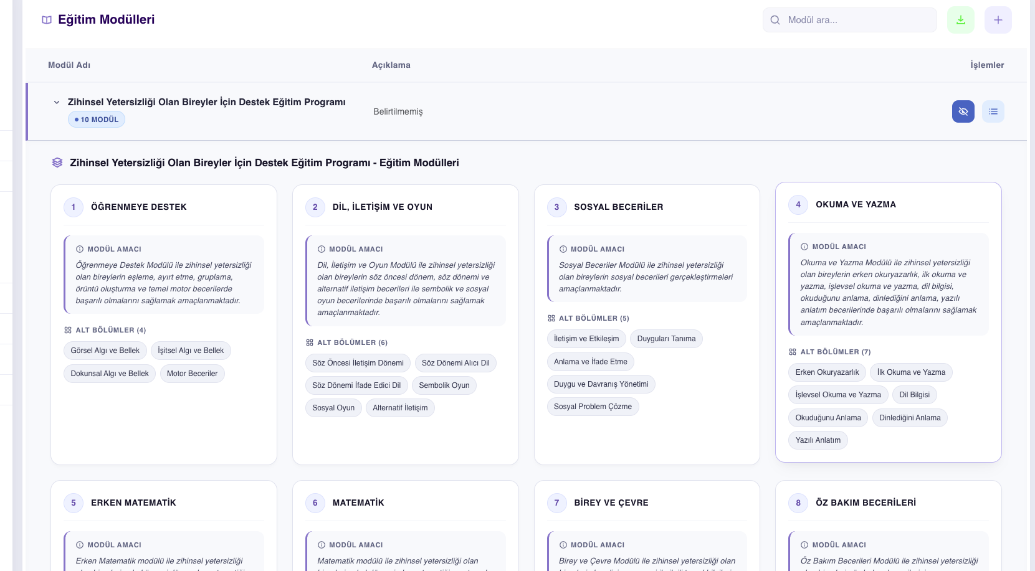The image size is (1035, 571).
Task: Click the number 4 badge on Okuma ve Yazma
Action: pyautogui.click(x=798, y=204)
